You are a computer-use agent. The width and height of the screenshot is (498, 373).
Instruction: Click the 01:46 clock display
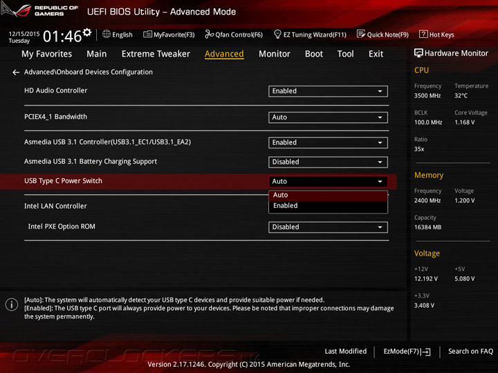62,36
